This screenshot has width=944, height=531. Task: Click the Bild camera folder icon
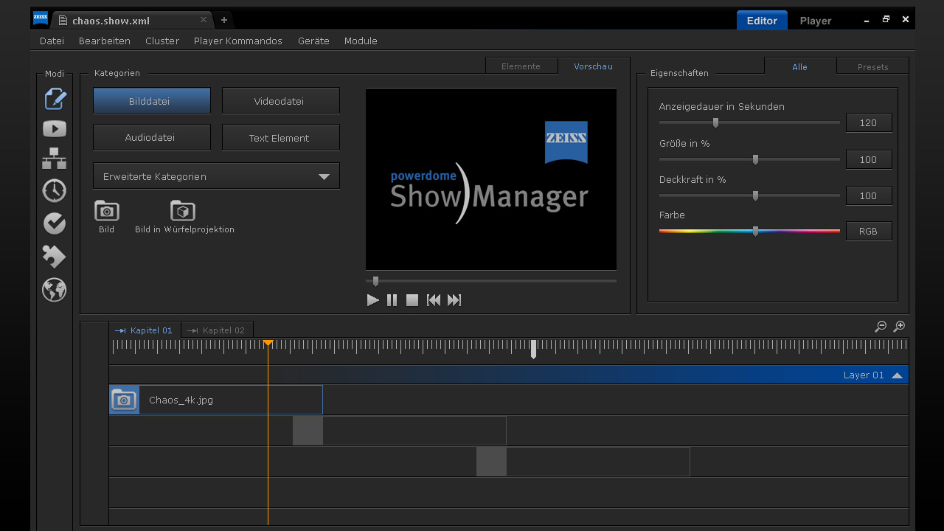(x=107, y=211)
